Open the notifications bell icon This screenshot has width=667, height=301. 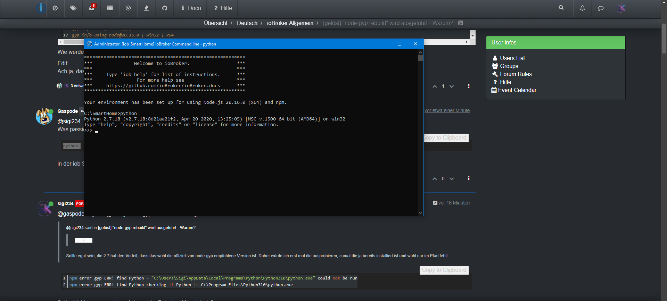pyautogui.click(x=583, y=8)
